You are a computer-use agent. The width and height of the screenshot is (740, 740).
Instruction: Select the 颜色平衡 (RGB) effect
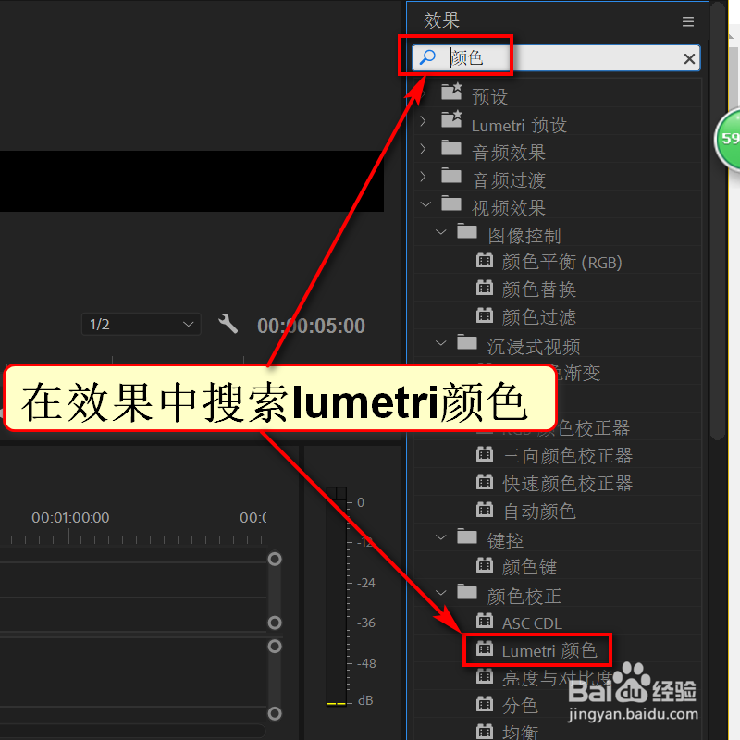(561, 262)
